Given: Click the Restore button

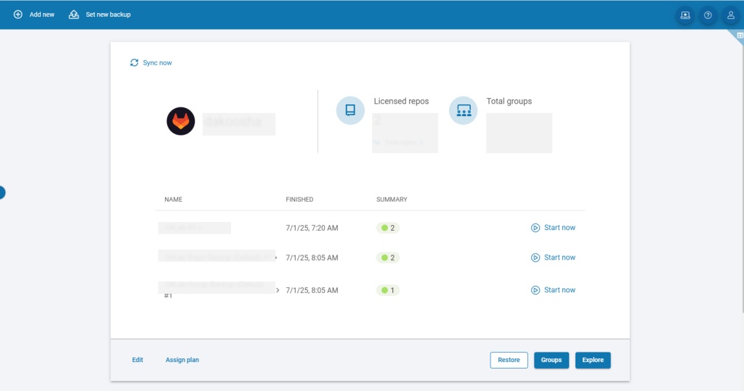Looking at the screenshot, I should tap(509, 361).
